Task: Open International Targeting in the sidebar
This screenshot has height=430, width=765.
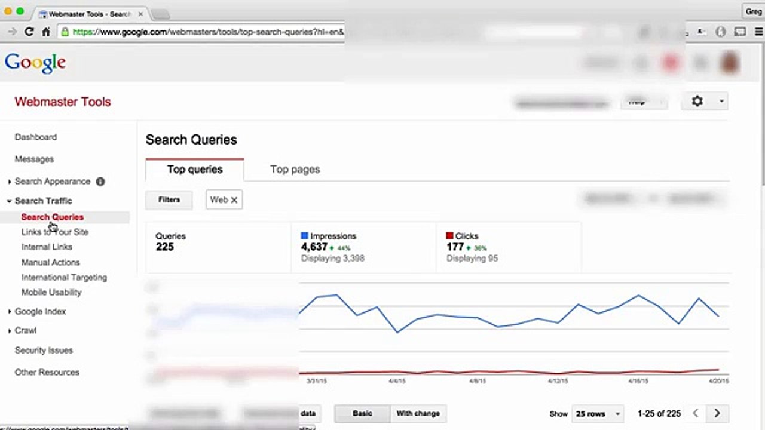Action: [64, 278]
